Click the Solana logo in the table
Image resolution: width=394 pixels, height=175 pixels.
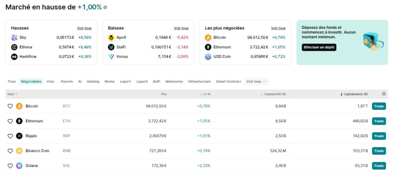coord(19,166)
